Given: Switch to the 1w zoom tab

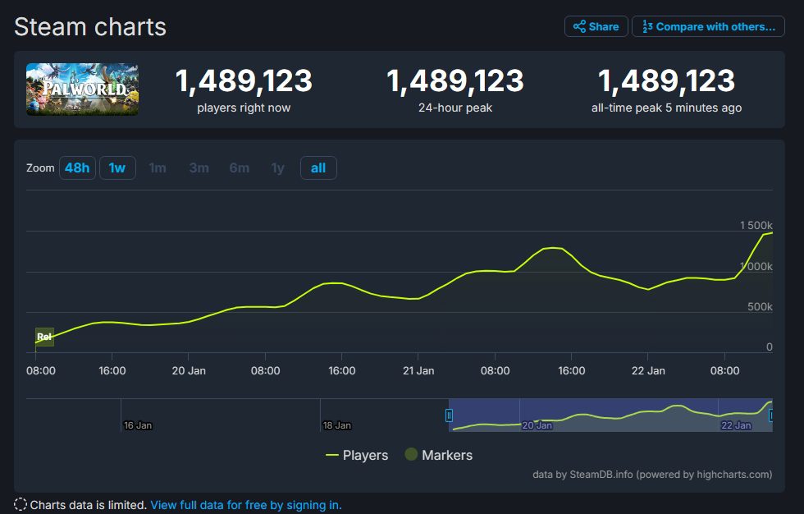Looking at the screenshot, I should (116, 168).
